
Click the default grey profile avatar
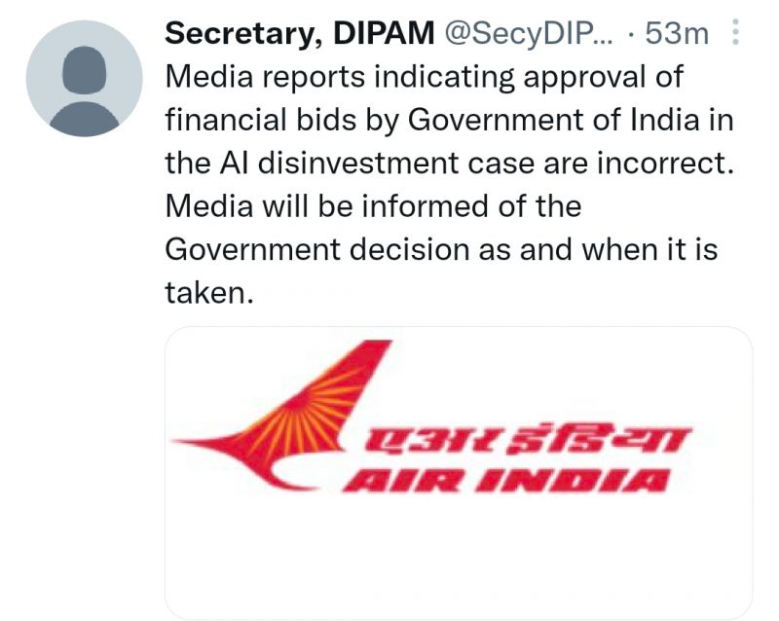pos(85,79)
